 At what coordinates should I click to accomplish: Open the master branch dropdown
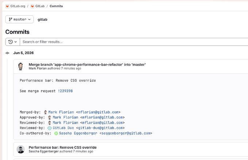pyautogui.click(x=19, y=19)
